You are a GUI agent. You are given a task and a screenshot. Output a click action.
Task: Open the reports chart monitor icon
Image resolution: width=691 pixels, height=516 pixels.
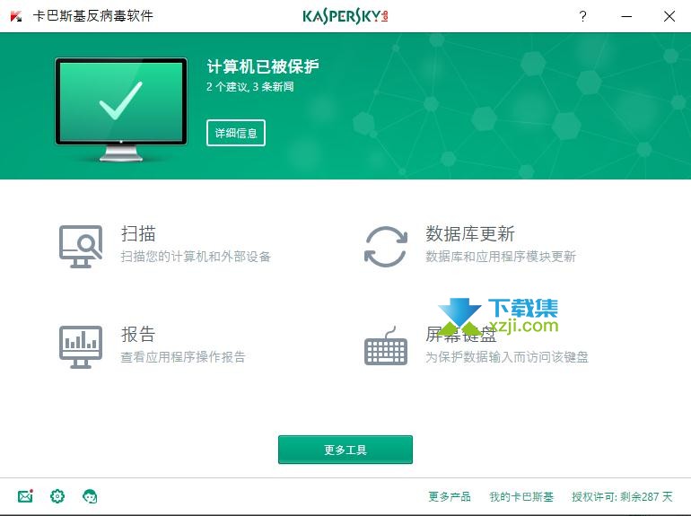(x=81, y=347)
